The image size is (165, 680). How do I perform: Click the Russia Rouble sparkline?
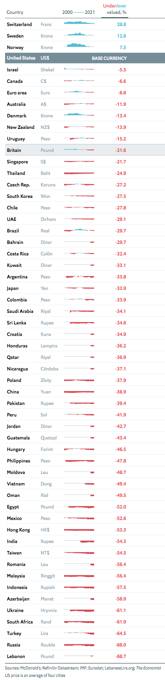[79, 645]
